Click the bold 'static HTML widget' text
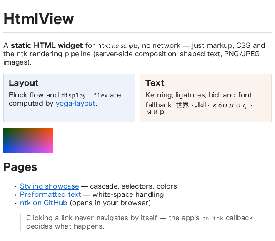This screenshot has width=275, height=241. pos(47,45)
